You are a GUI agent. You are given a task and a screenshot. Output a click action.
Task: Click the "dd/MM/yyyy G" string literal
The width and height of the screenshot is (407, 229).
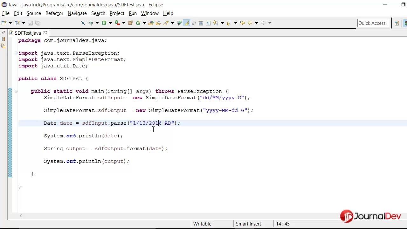pyautogui.click(x=222, y=98)
